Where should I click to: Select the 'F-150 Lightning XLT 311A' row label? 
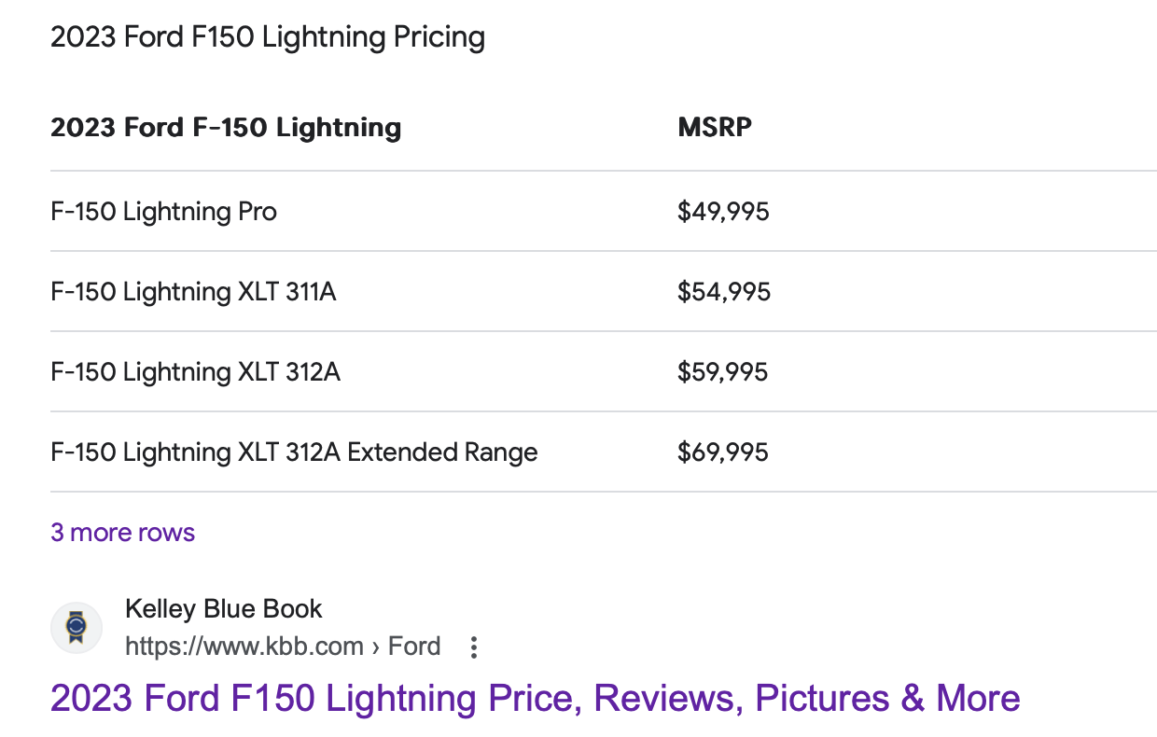pos(193,292)
